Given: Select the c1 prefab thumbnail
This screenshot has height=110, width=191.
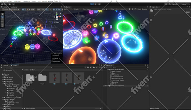Looking at the screenshot, I should (67, 78).
